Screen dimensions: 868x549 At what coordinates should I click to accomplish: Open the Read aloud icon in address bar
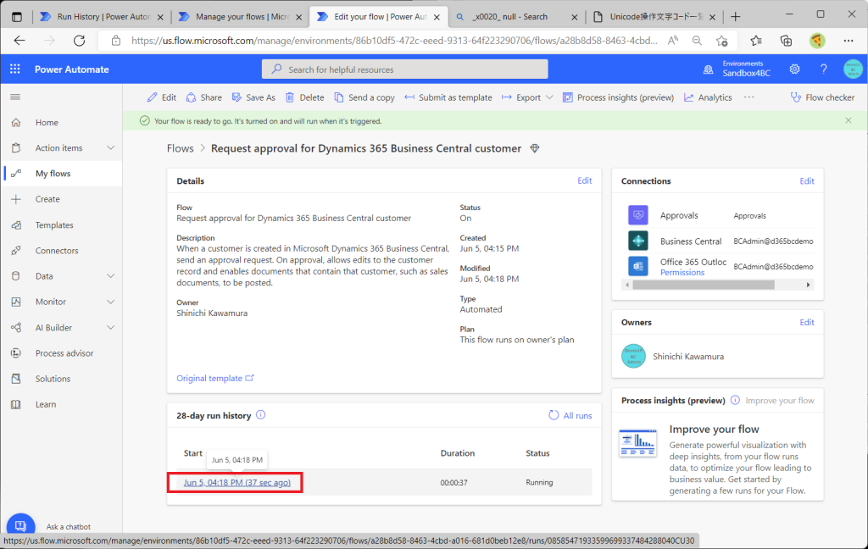click(672, 41)
